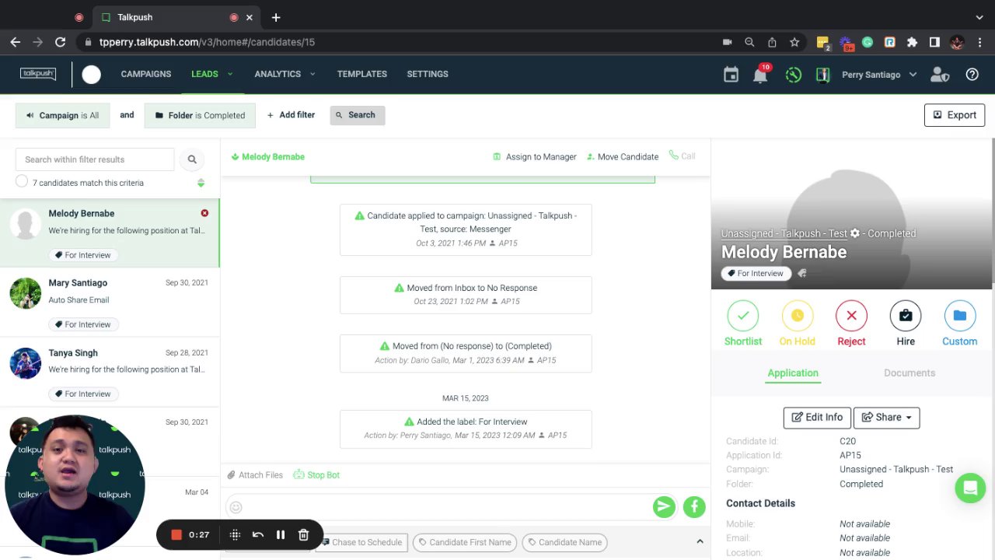Toggle the select-all candidates checkbox
The image size is (995, 560).
[x=22, y=181]
